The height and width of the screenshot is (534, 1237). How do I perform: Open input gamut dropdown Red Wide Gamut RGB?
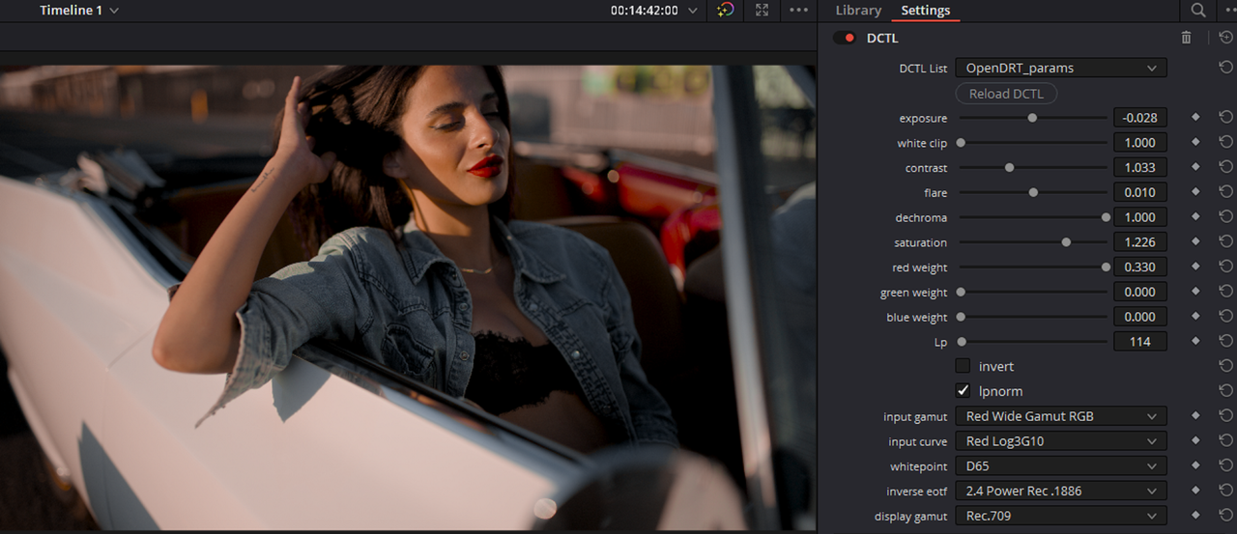point(1060,416)
